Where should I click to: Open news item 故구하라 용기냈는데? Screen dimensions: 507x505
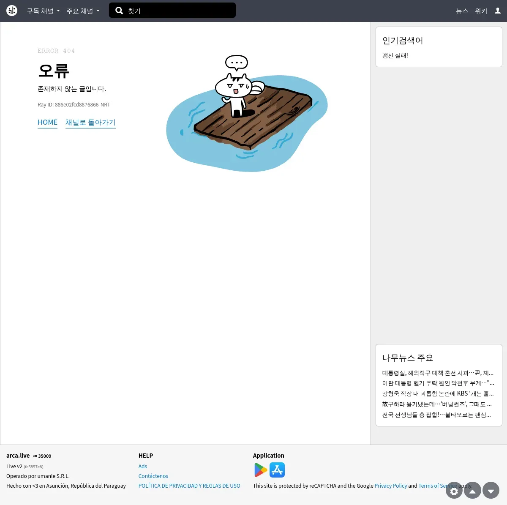pos(437,404)
